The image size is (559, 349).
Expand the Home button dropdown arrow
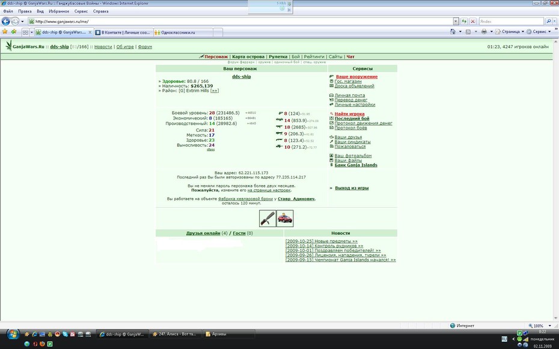460,32
